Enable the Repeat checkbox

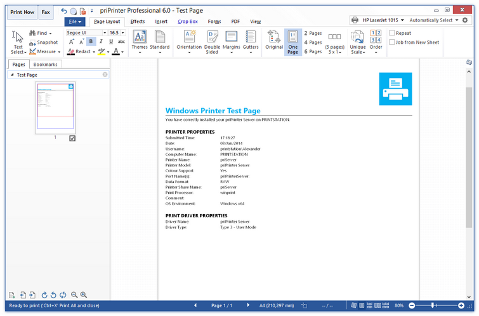(392, 33)
